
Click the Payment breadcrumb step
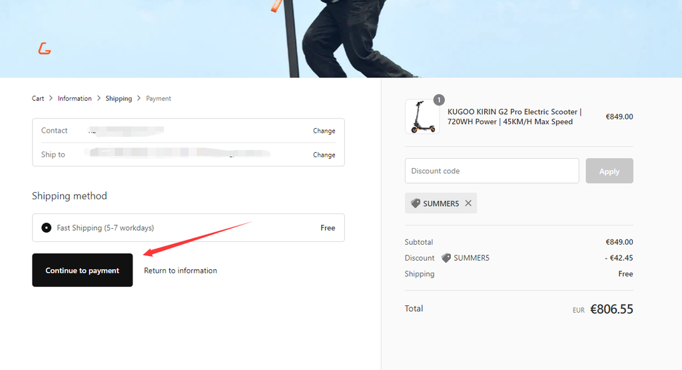[x=159, y=99]
